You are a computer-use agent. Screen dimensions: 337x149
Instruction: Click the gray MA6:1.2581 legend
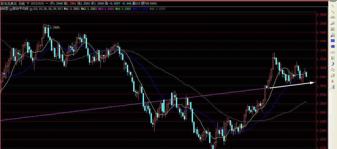(x=157, y=9)
